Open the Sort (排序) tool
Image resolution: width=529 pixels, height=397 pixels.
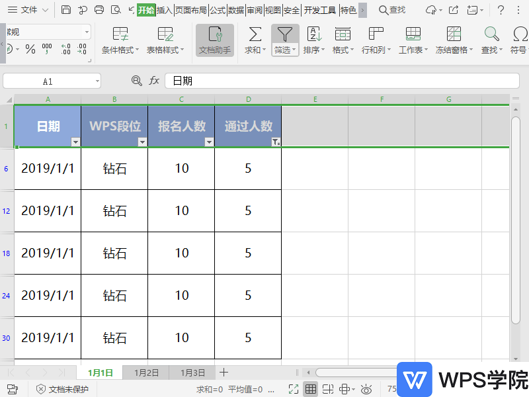coord(314,34)
